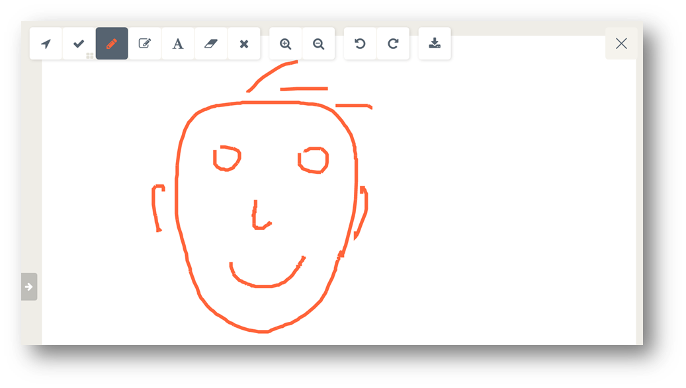Open the checkmark tool's small grid options
The image size is (686, 388).
pyautogui.click(x=90, y=56)
